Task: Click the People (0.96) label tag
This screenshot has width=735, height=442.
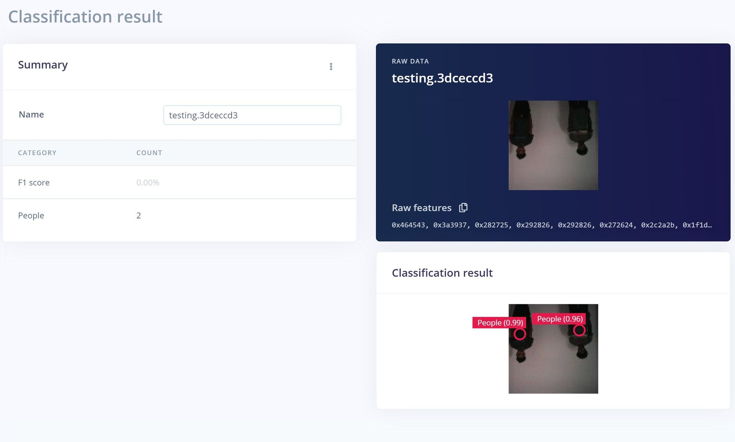Action: 559,319
